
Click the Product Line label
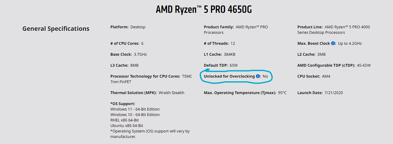point(310,27)
